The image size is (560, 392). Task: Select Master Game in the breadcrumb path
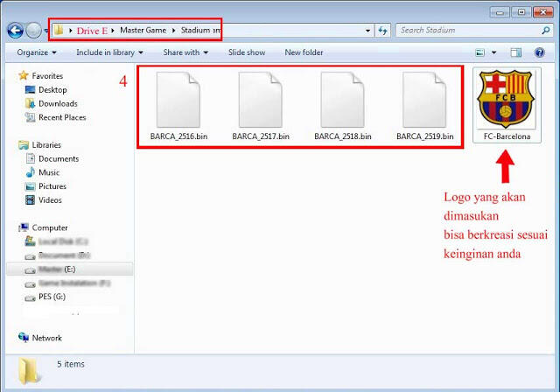coord(143,31)
